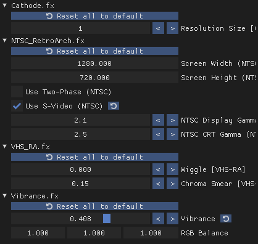Increase Resolution Size with right arrow
Screen dimensions: 258x244
[172, 28]
